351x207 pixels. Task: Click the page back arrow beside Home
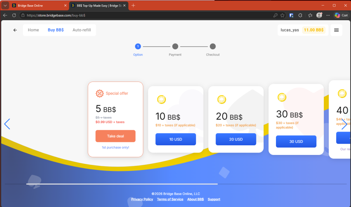pyautogui.click(x=15, y=30)
